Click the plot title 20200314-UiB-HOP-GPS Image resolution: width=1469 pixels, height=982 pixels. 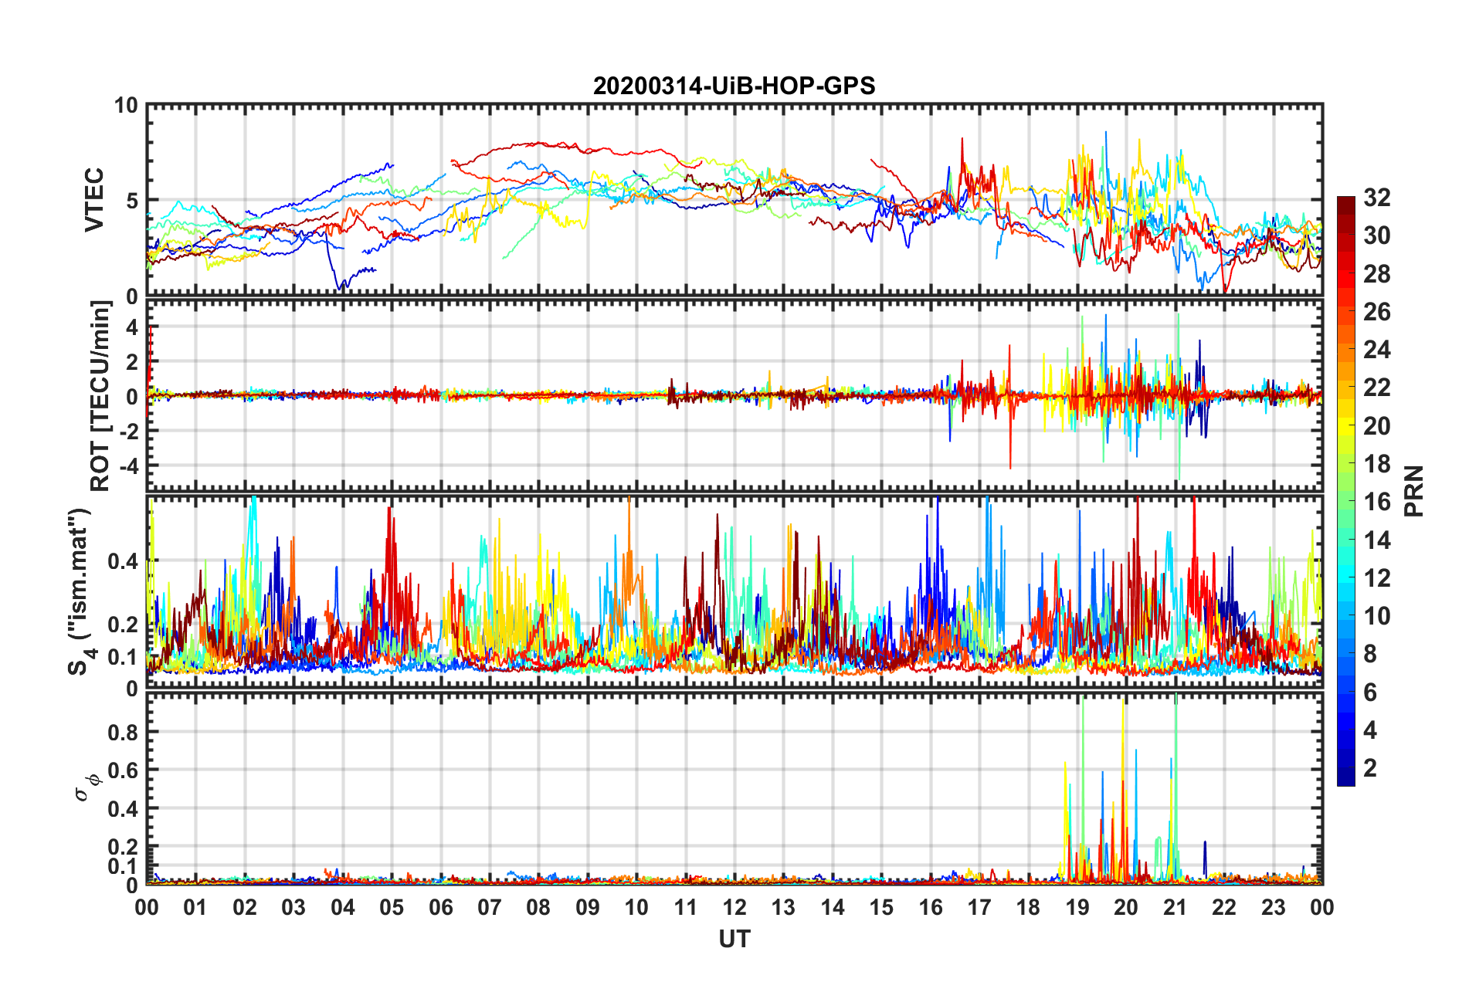click(x=734, y=86)
